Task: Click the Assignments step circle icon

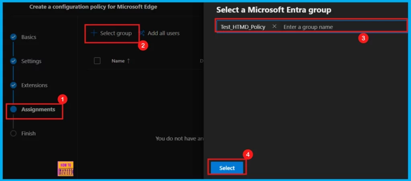Action: (13, 109)
